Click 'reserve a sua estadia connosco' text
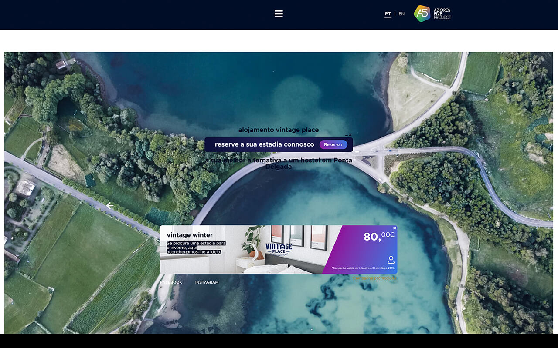The height and width of the screenshot is (348, 558). click(264, 144)
